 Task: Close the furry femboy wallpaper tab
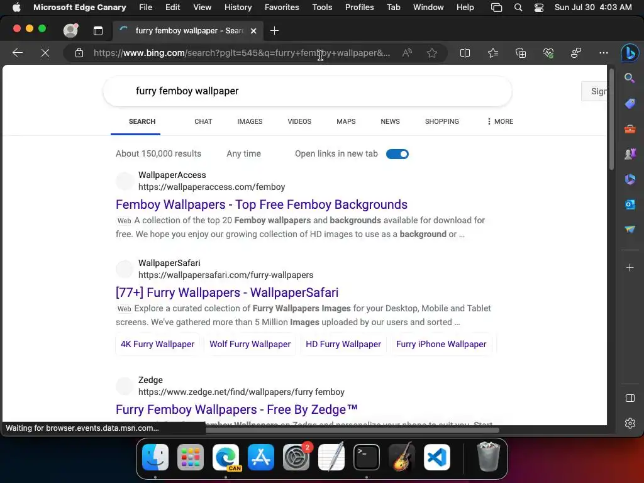254,31
